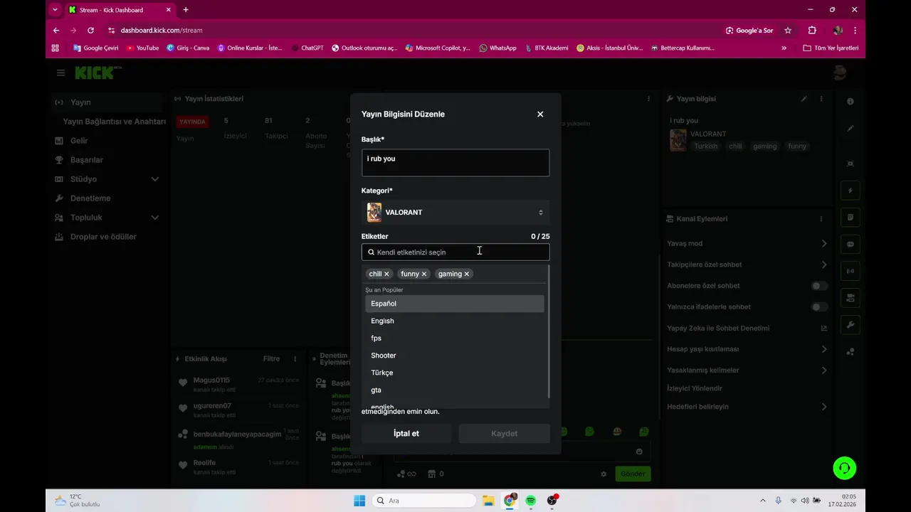Open the green support headset button

845,468
